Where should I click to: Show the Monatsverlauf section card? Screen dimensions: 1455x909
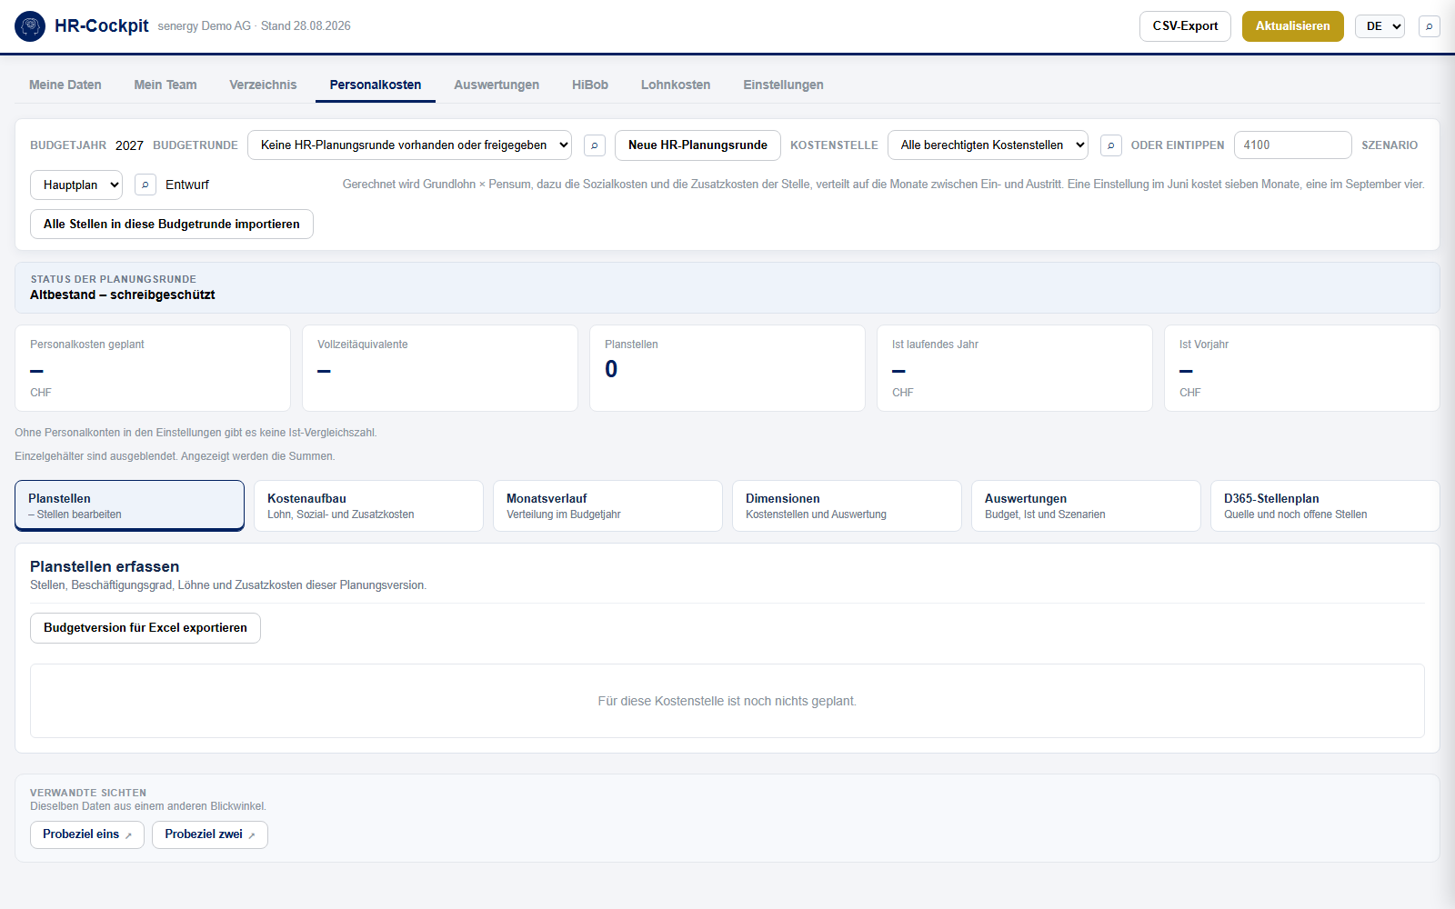(607, 505)
